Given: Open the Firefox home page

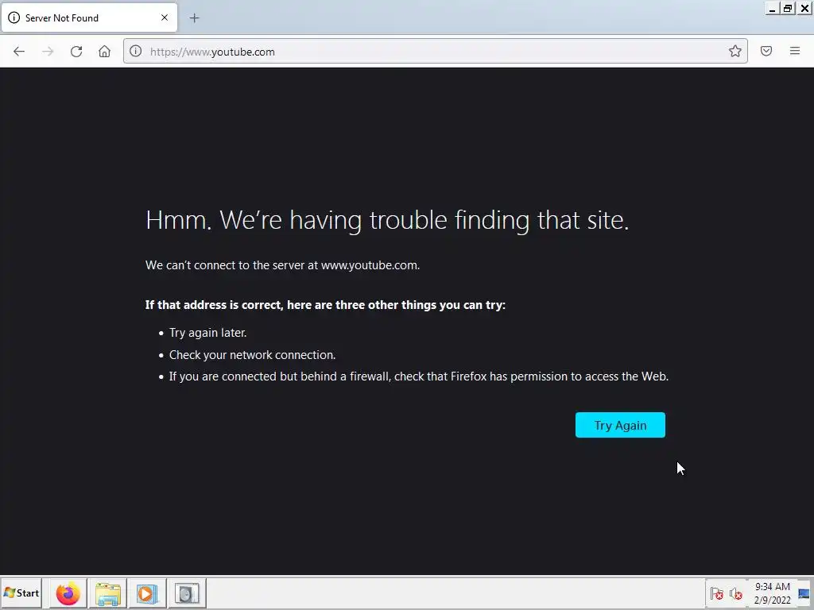Looking at the screenshot, I should 104,52.
